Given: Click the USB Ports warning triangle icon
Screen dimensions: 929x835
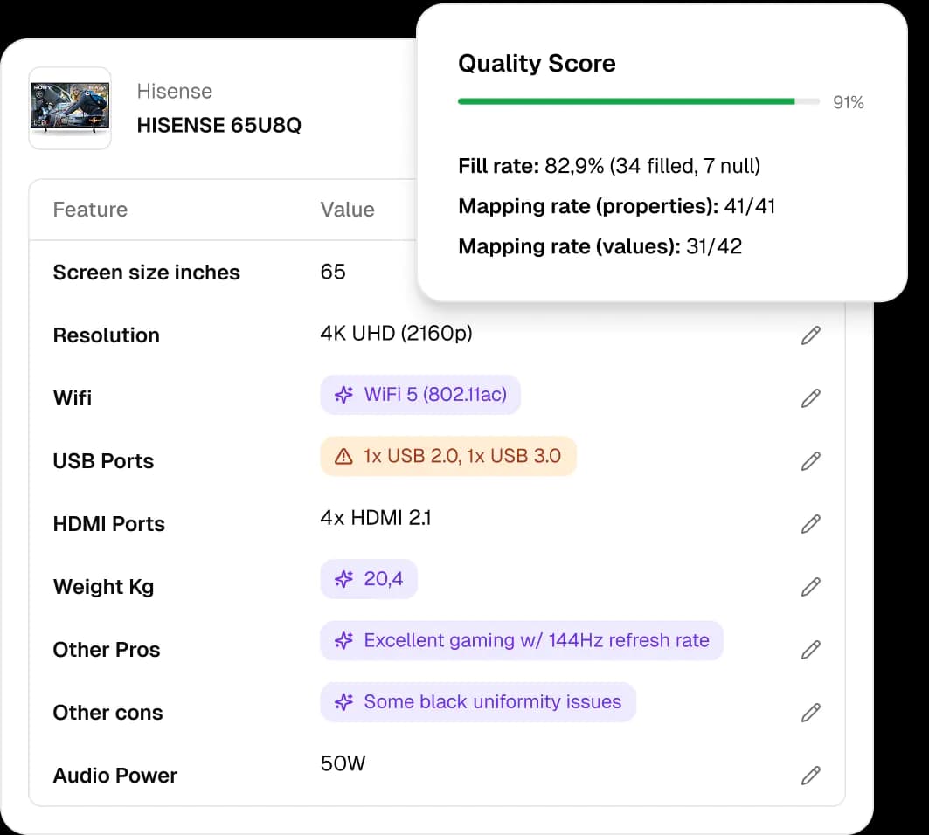Looking at the screenshot, I should 344,456.
